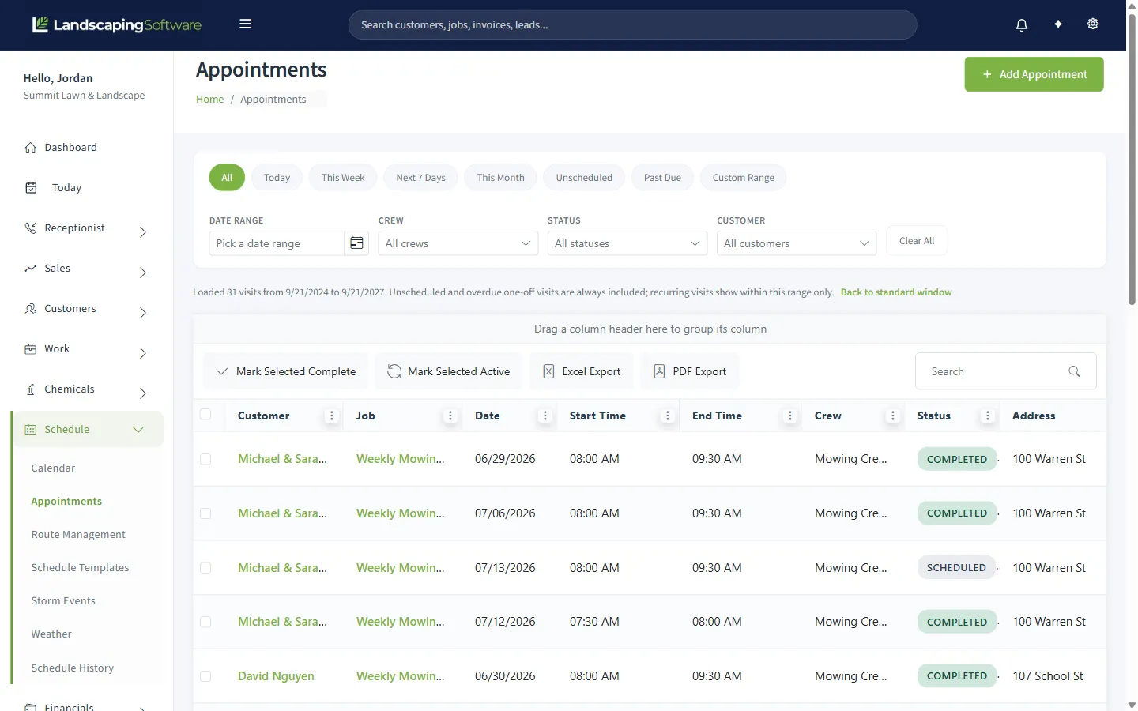Open the settings gear icon
The image size is (1138, 711).
[1092, 24]
